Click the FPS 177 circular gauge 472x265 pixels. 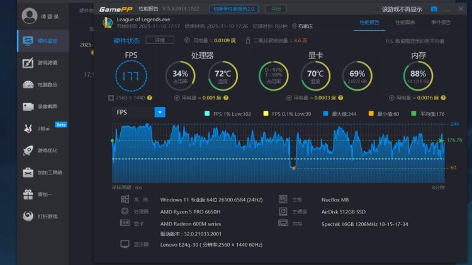coord(131,76)
